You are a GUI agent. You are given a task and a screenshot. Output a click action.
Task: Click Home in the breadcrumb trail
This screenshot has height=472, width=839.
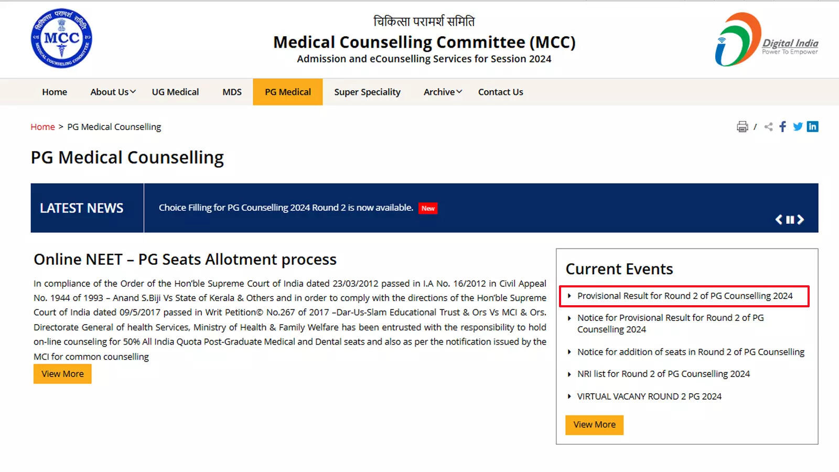click(x=42, y=126)
